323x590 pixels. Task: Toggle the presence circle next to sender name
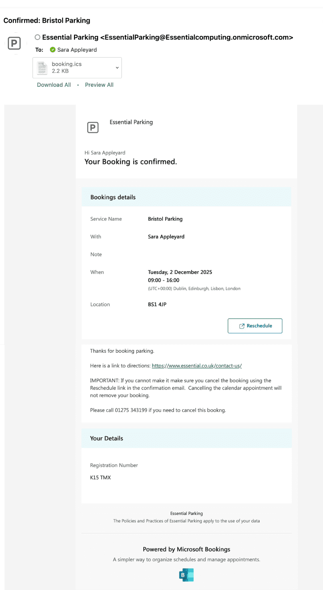coord(38,38)
